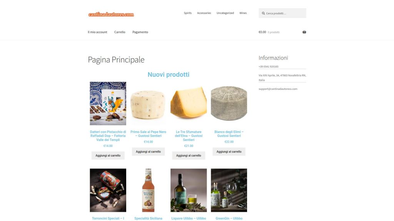Open the Wines category
394x221 pixels.
click(243, 13)
